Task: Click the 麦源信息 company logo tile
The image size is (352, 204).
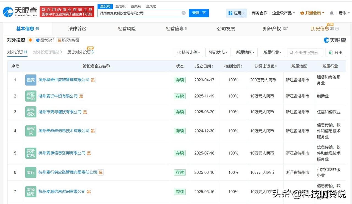Action: point(31,192)
